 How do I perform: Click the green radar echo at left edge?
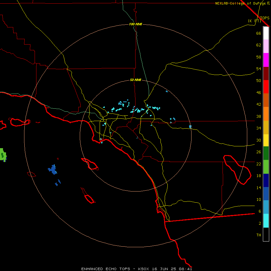click(x=3, y=155)
